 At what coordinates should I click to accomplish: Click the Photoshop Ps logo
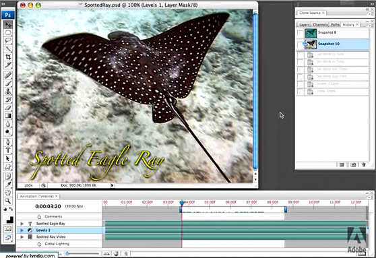8,15
